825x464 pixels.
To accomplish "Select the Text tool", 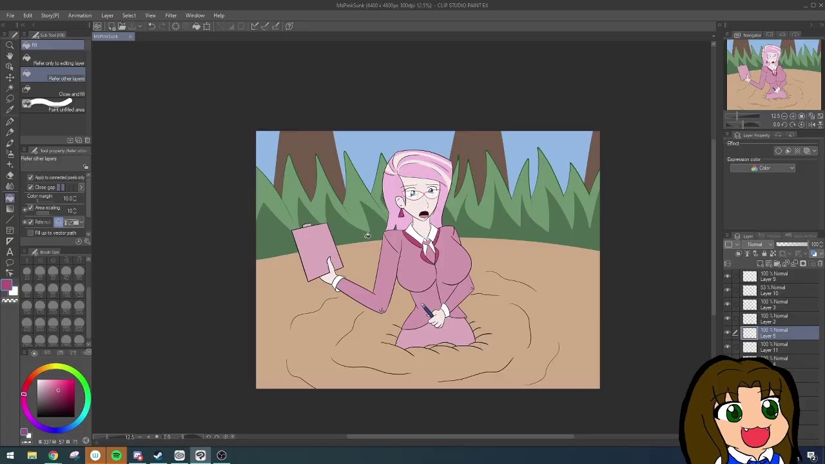I will pos(10,252).
